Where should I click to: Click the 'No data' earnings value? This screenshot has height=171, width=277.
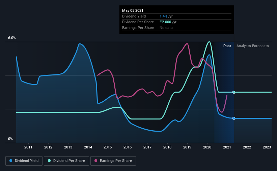click(x=166, y=28)
